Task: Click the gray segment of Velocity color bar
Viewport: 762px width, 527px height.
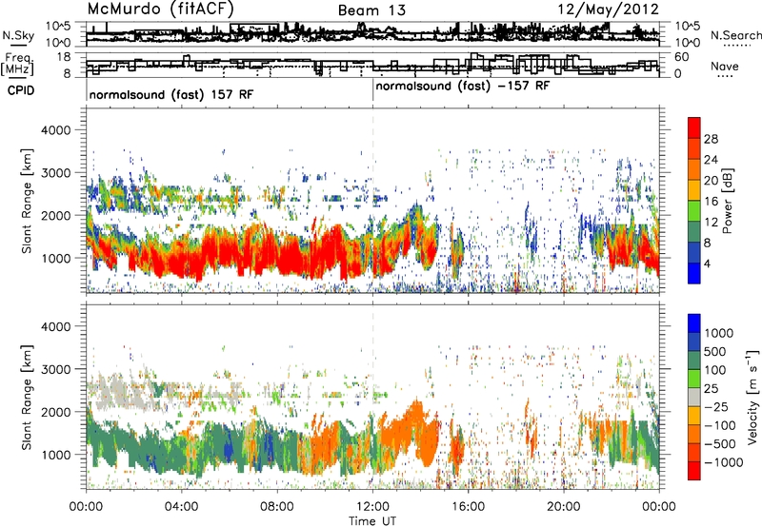Action: 694,398
